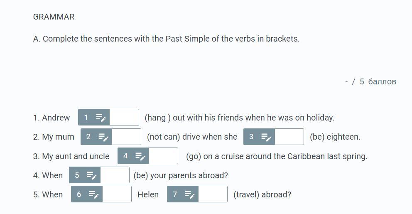Focus the answer field before (travel) abroad

pyautogui.click(x=213, y=194)
